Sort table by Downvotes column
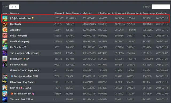 click(x=134, y=13)
